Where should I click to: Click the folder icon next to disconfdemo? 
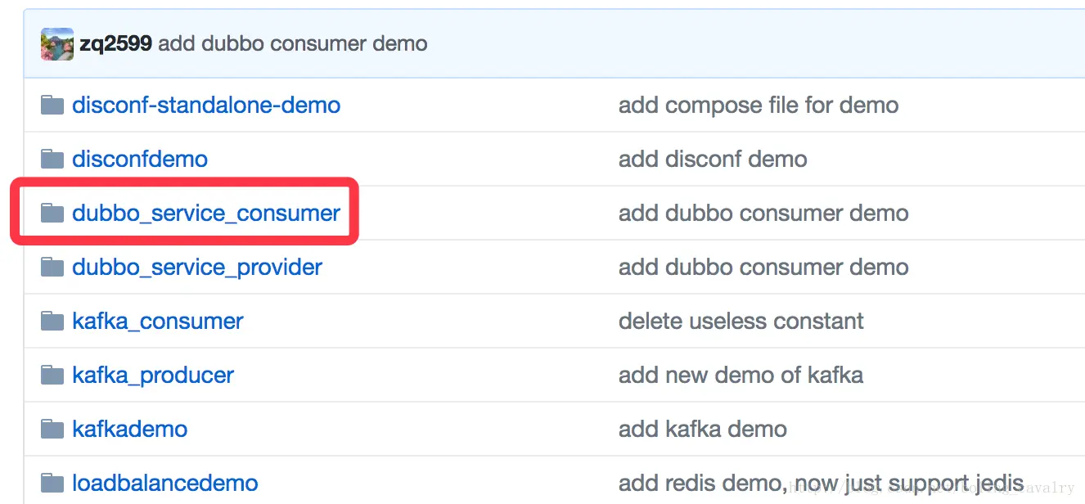52,160
